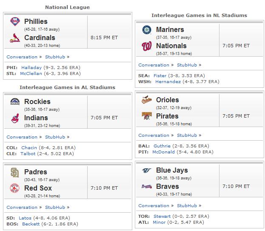
Task: Click the Blue Jays team logo
Action: tap(147, 170)
